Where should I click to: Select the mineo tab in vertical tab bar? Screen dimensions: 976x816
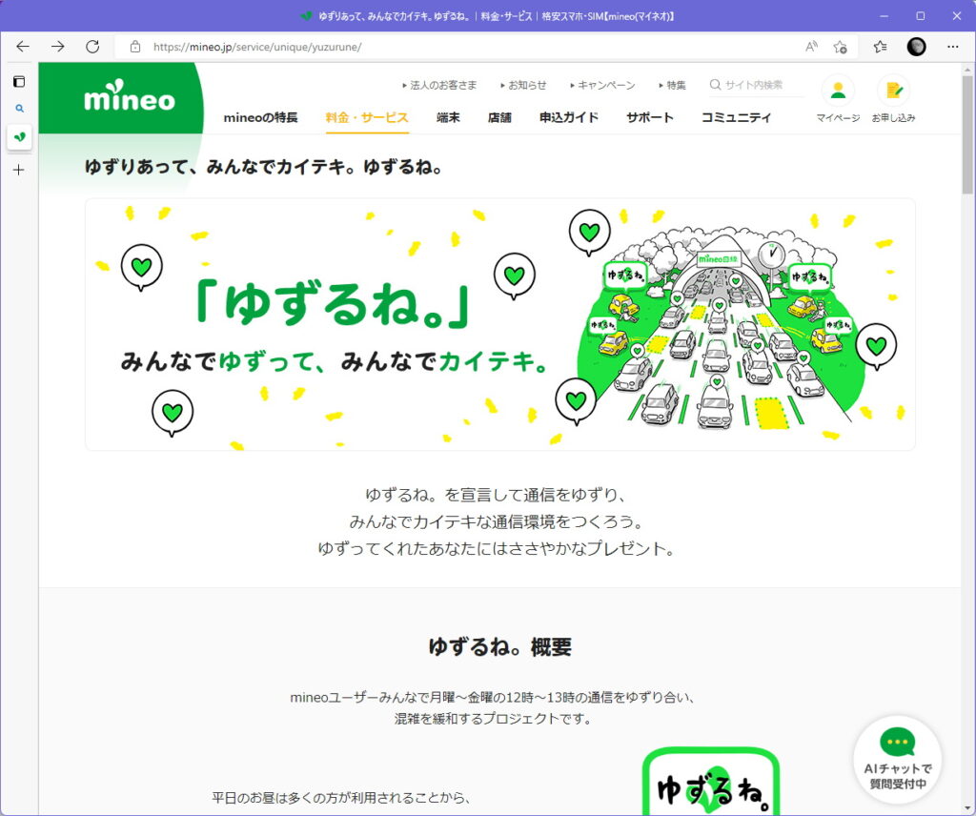19,136
